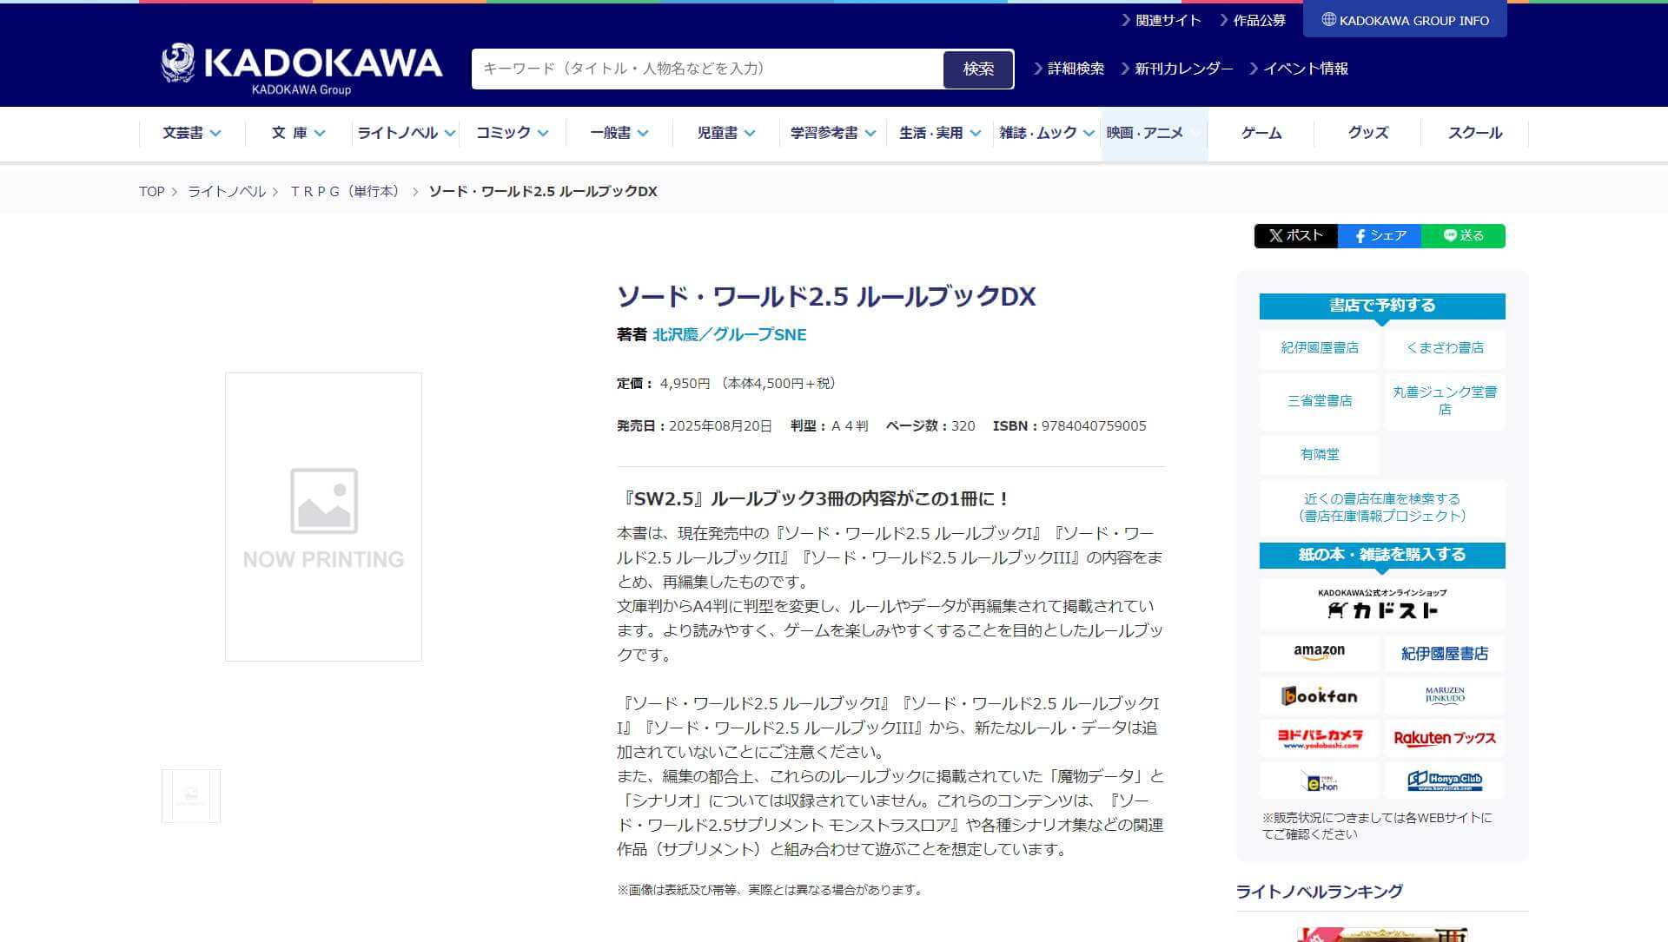Go to TOP breadcrumb
1668x942 pixels.
pos(151,191)
